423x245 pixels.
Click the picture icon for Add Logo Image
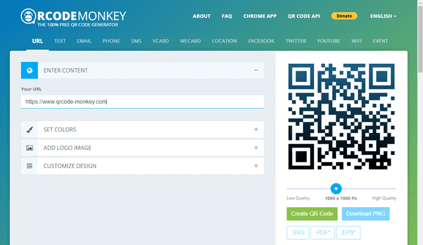click(x=29, y=148)
